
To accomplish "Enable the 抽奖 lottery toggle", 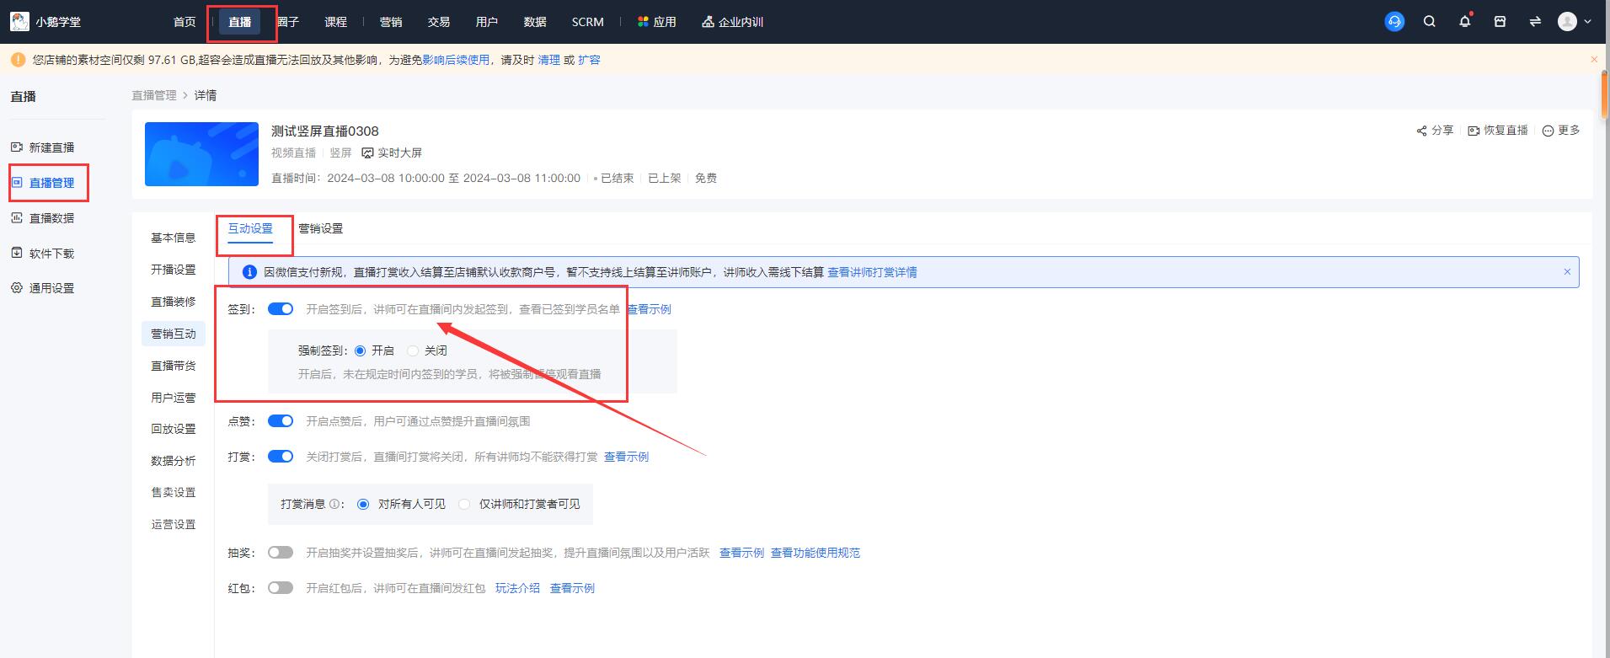I will [x=281, y=553].
